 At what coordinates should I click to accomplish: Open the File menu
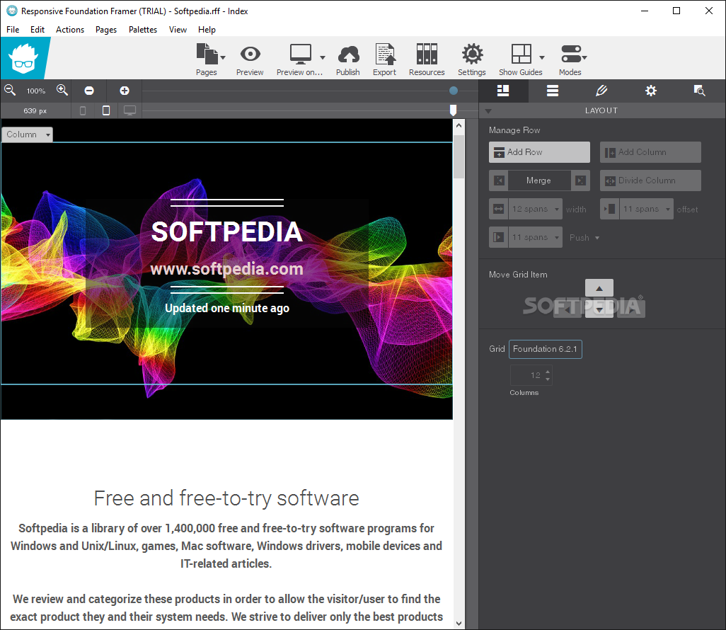click(x=13, y=30)
